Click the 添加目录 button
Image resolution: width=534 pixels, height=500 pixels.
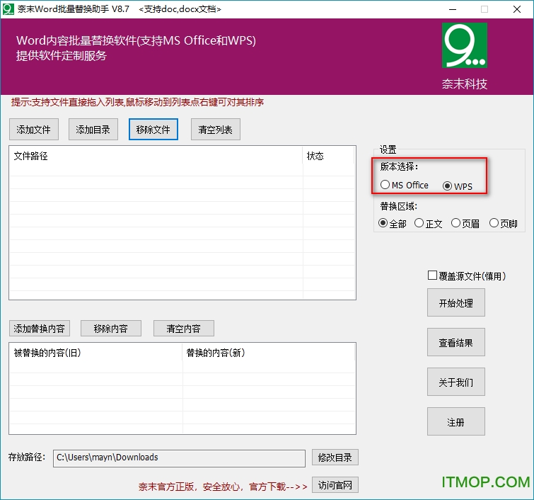coord(93,130)
